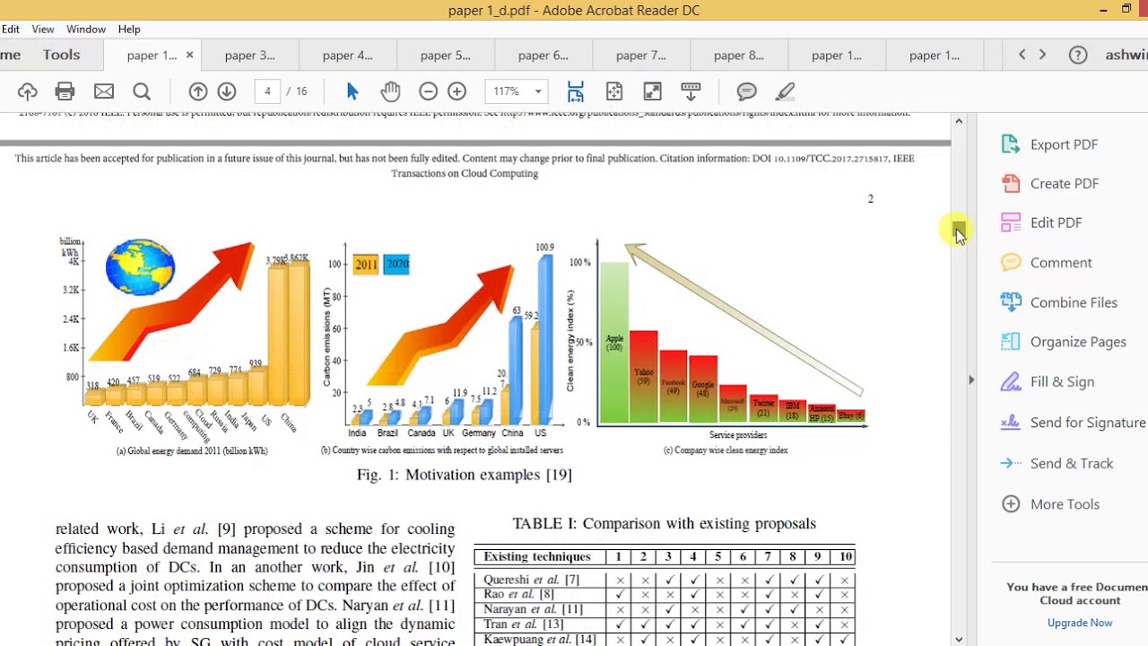This screenshot has height=646, width=1148.
Task: Switch to paper 8 tab
Action: (739, 56)
